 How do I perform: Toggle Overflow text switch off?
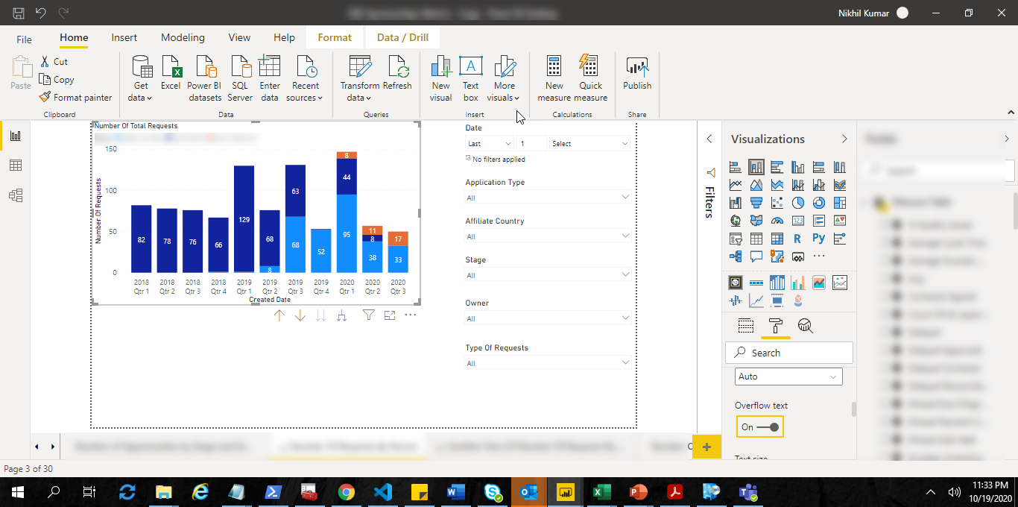(x=759, y=427)
